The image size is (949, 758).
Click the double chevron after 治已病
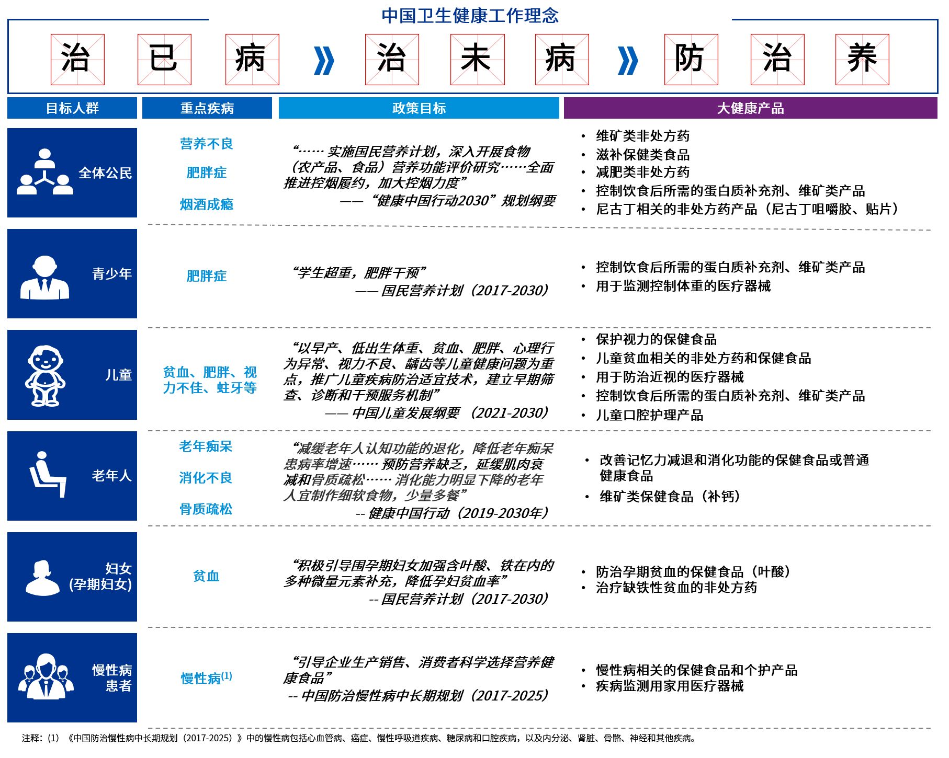(x=323, y=60)
